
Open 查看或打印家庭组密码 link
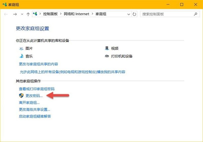36,89
